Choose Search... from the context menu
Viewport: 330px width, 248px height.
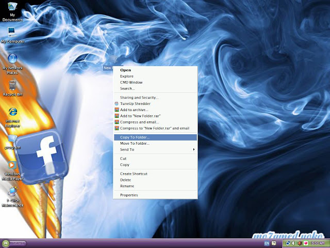(155, 88)
